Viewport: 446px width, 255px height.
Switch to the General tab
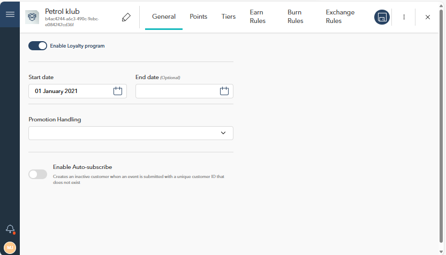164,17
